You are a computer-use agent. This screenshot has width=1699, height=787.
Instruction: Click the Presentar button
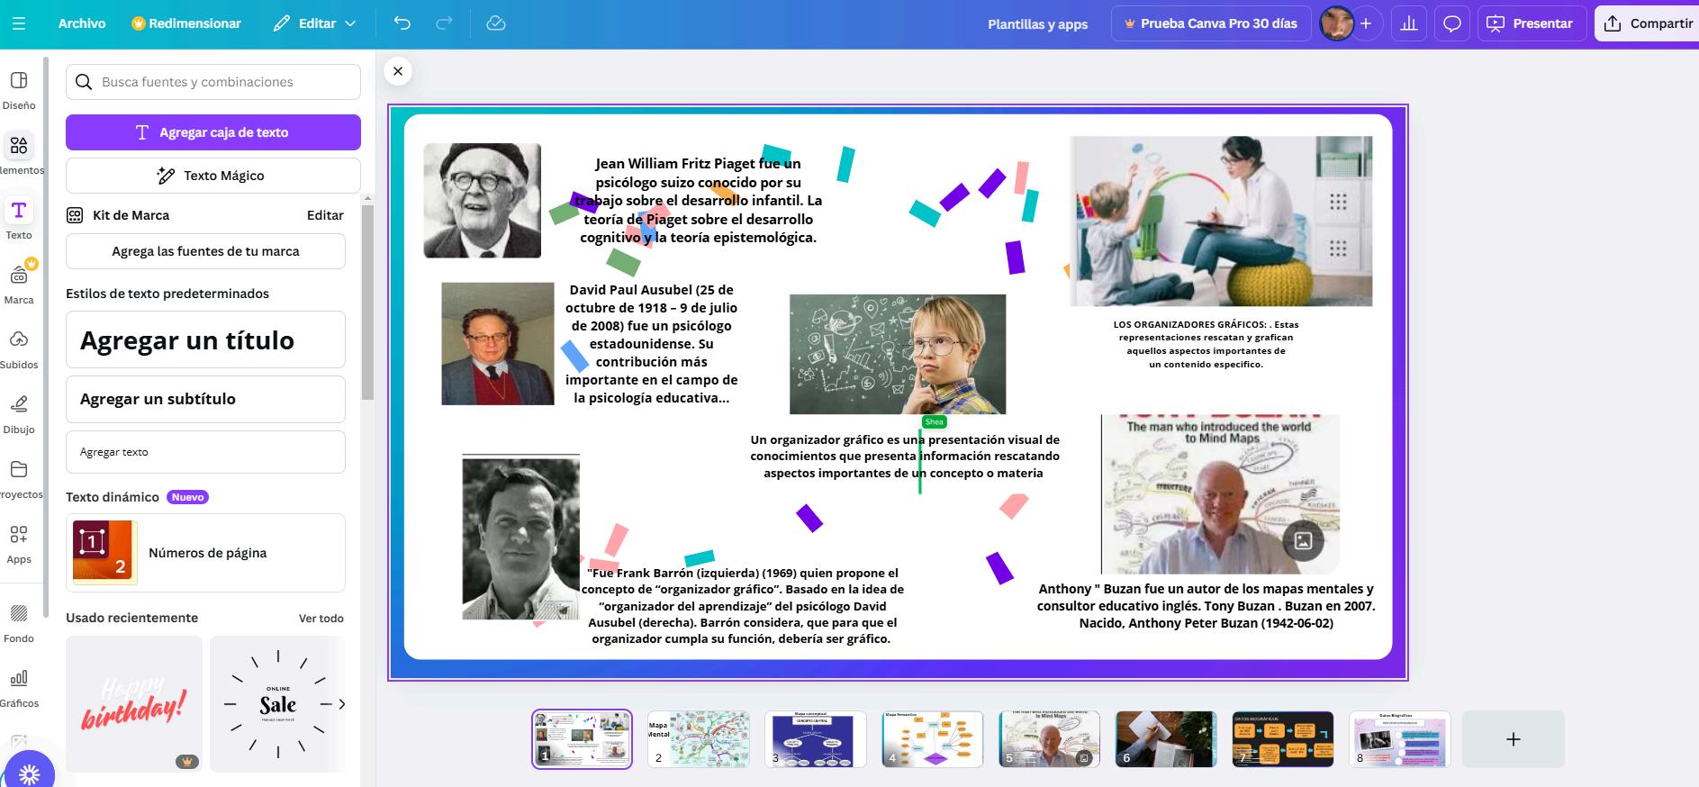[x=1530, y=23]
